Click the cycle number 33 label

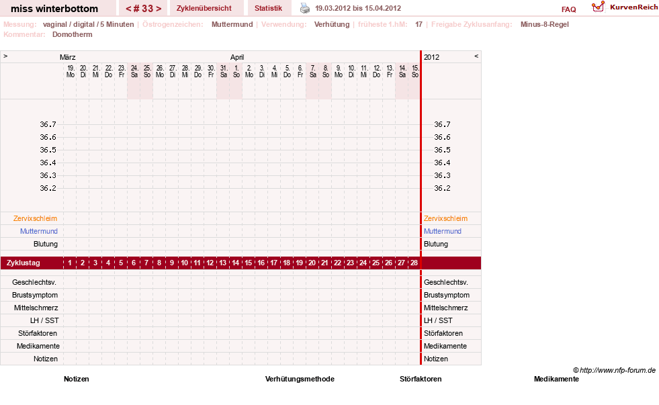(x=143, y=9)
